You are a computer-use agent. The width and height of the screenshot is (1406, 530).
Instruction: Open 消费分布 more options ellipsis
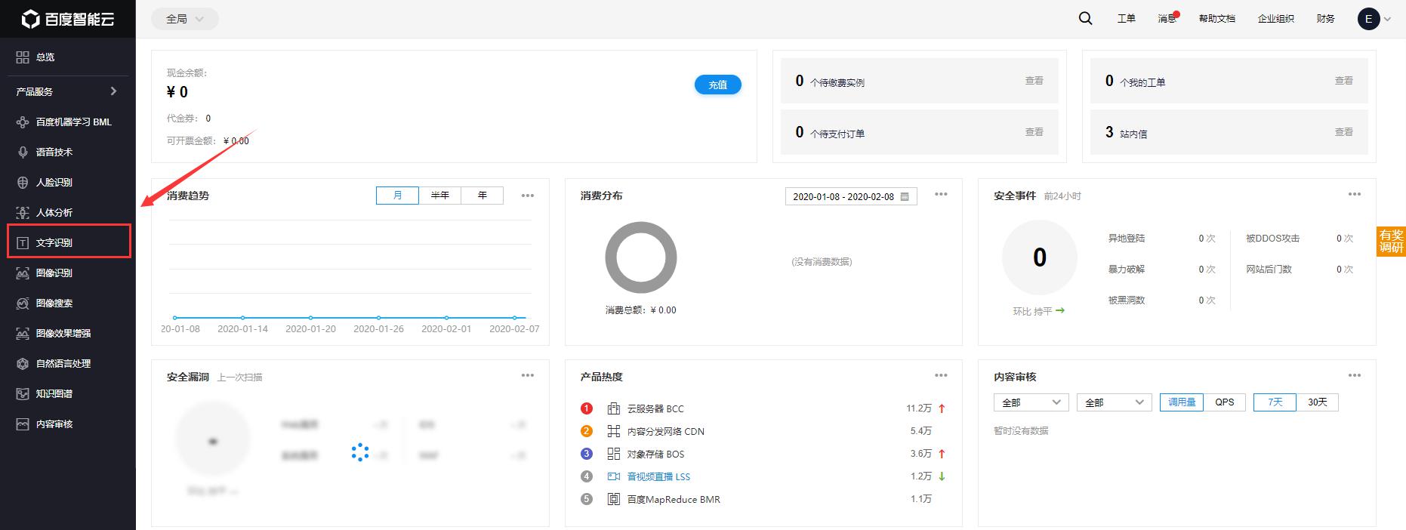[x=941, y=194]
